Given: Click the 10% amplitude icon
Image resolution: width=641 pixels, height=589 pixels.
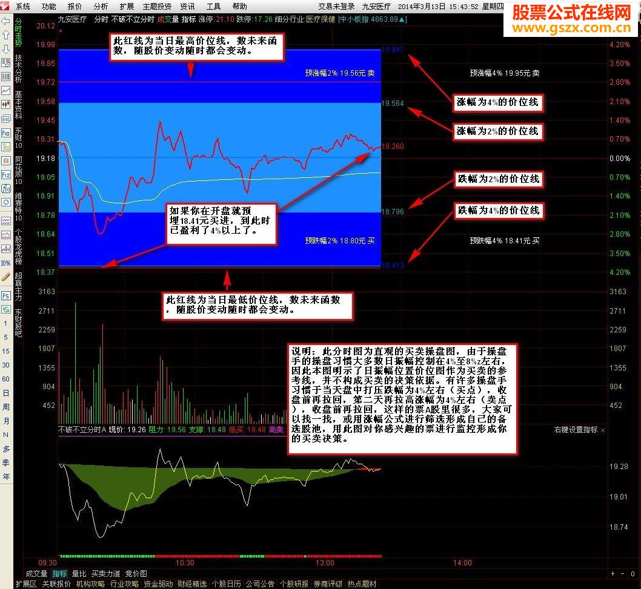Looking at the screenshot, I should point(5,263).
